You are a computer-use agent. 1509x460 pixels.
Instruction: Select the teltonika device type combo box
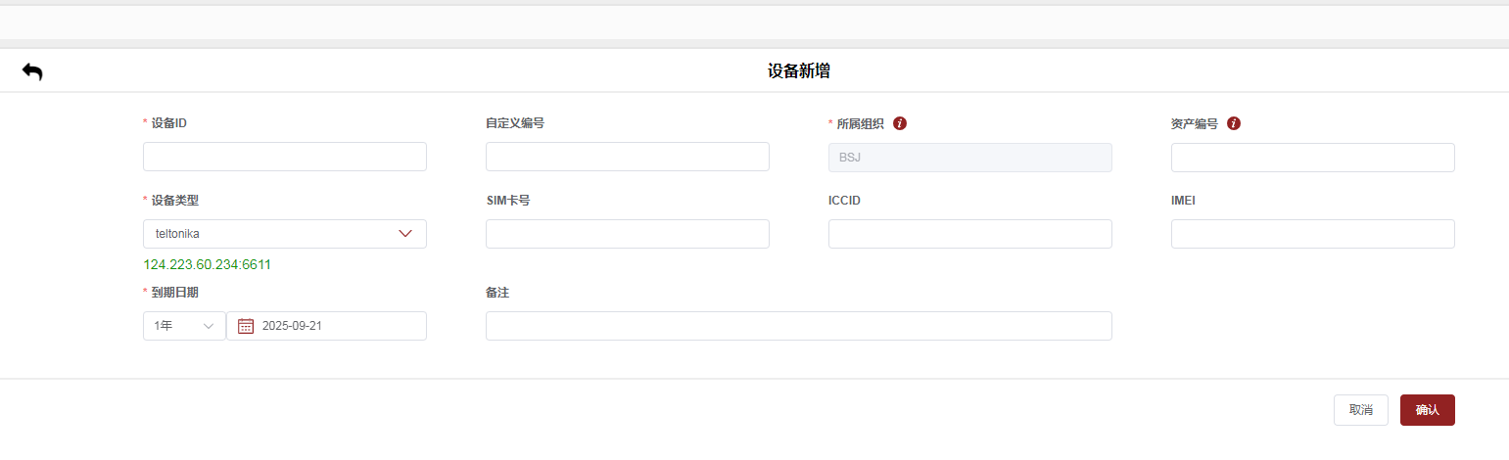point(274,234)
